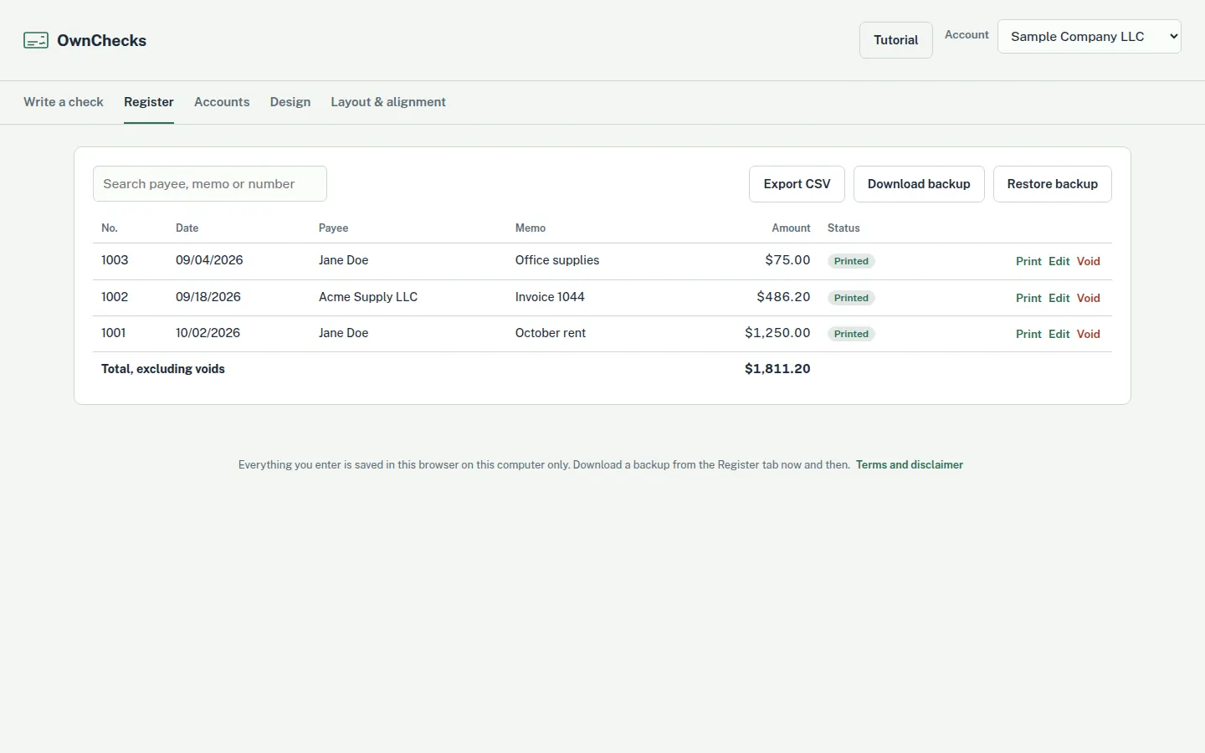This screenshot has height=753, width=1205.
Task: Go to the Accounts tab
Action: coord(222,102)
